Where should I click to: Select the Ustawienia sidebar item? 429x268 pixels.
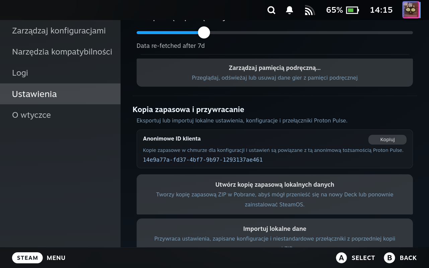(60, 94)
